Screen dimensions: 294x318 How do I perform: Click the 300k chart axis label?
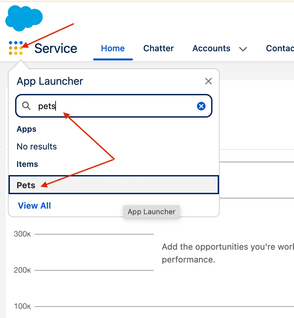(x=22, y=234)
